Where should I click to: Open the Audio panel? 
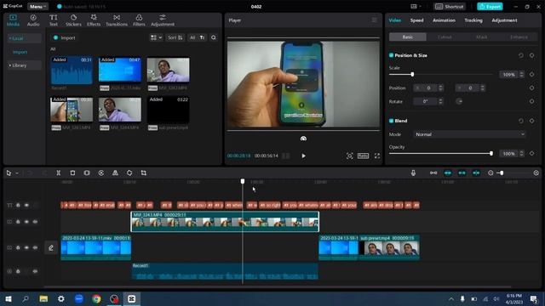click(x=33, y=20)
